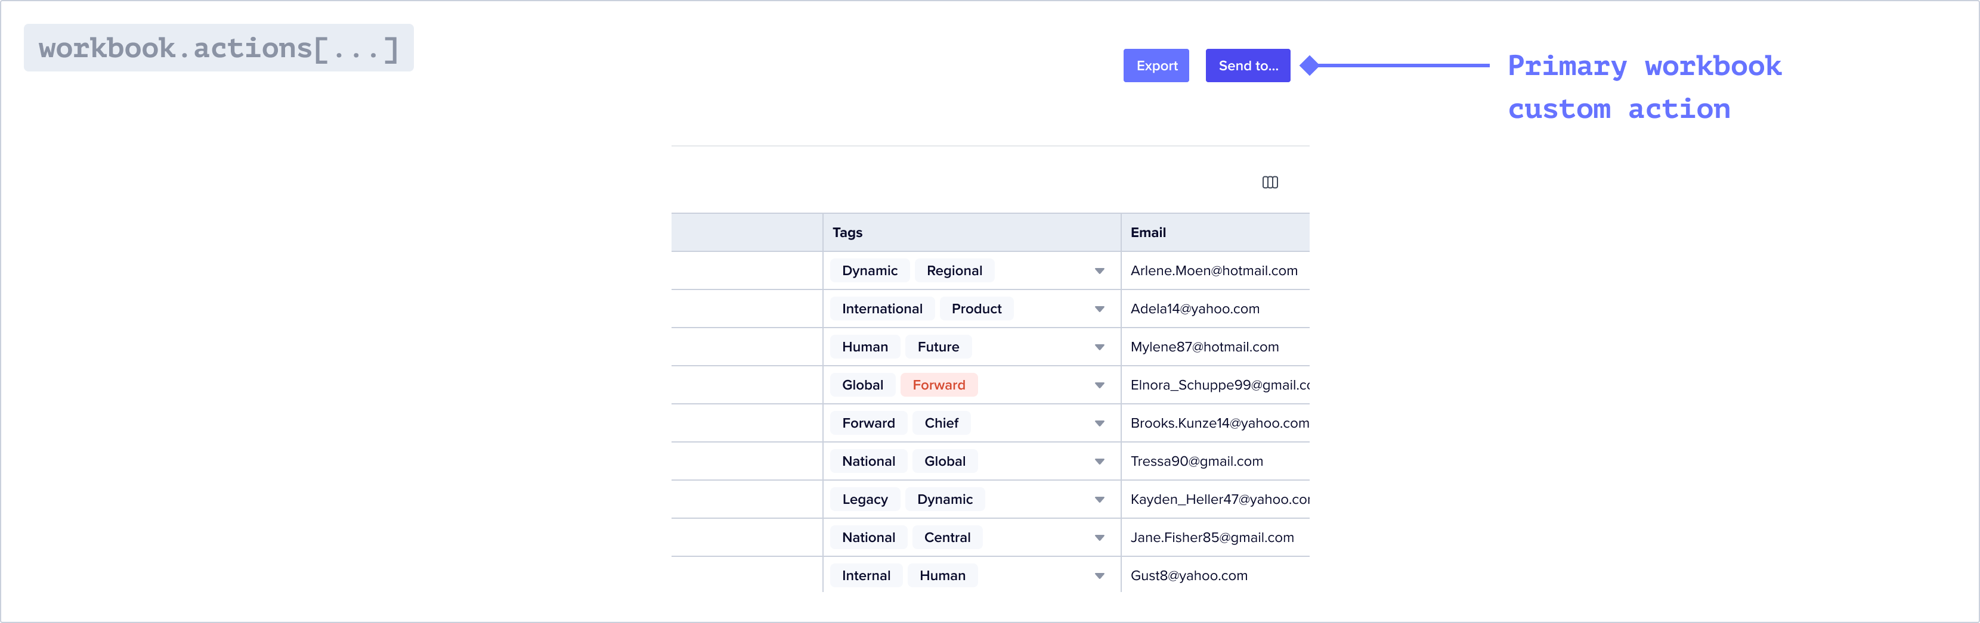The height and width of the screenshot is (623, 1980).
Task: Click the Export button
Action: tap(1156, 65)
